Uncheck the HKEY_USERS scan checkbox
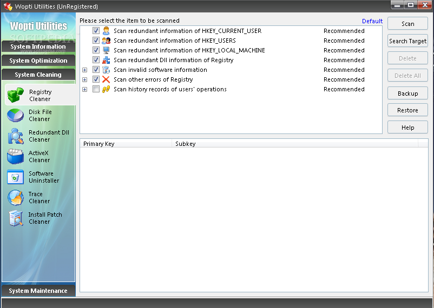 [96, 41]
